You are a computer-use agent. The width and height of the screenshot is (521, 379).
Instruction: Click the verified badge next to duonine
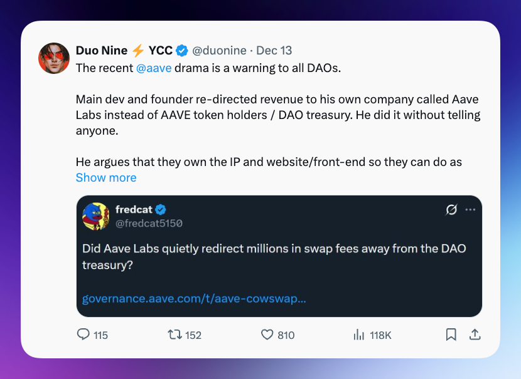point(181,50)
